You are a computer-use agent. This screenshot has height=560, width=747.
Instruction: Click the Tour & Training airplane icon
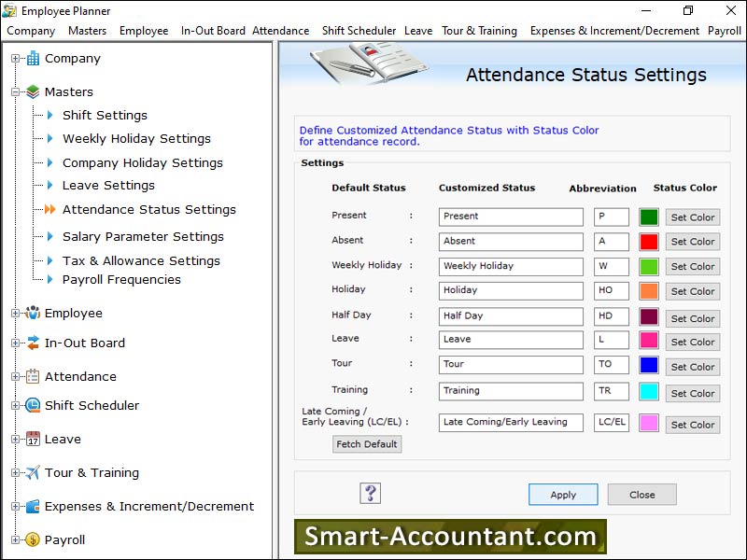(x=33, y=473)
